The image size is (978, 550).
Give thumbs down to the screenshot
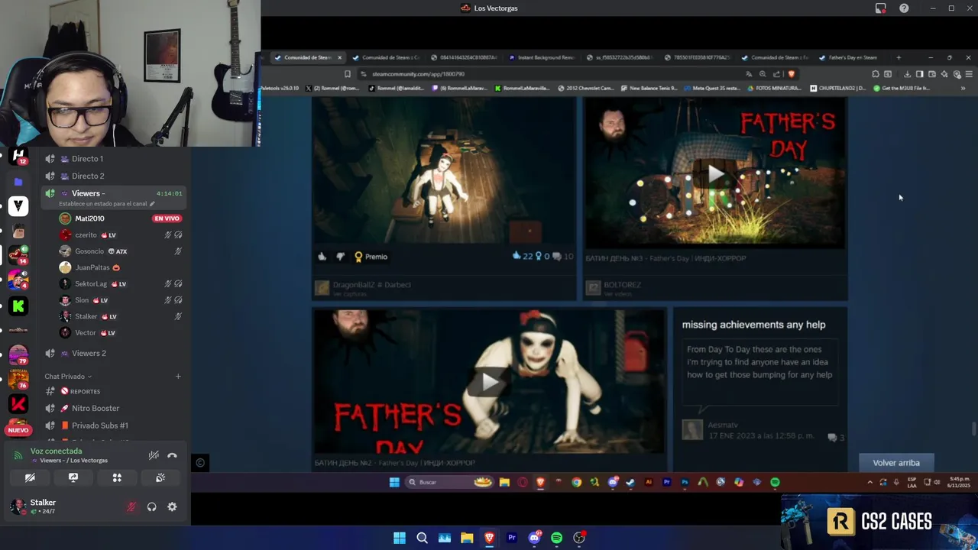tap(340, 257)
